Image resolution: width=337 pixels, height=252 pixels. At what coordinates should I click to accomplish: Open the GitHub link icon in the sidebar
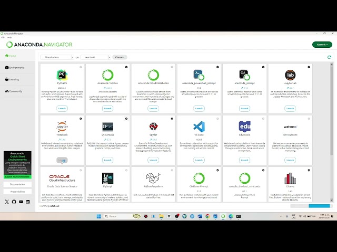(x=14, y=202)
